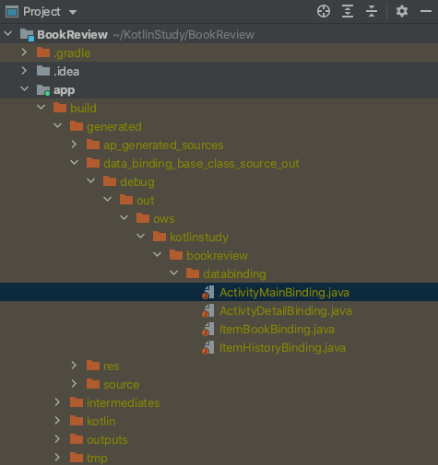Screen dimensions: 438x465
Task: Open the Project panel settings gear
Action: coord(402,11)
